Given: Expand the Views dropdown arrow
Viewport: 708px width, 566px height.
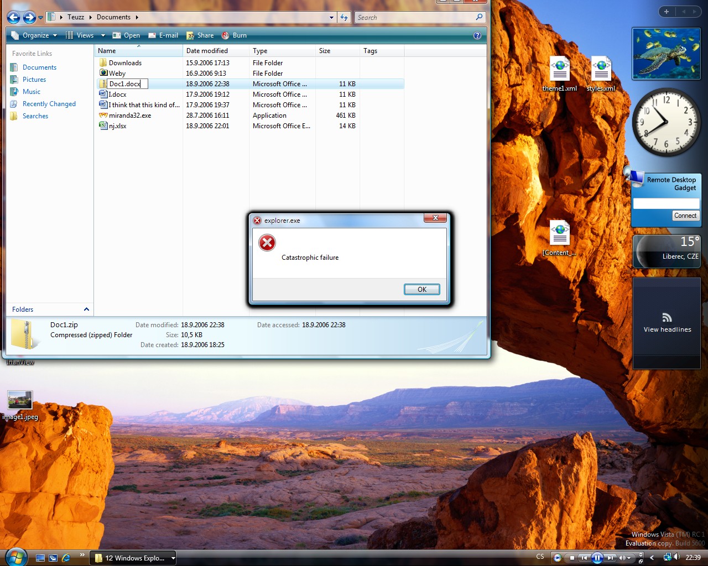Looking at the screenshot, I should pyautogui.click(x=103, y=35).
